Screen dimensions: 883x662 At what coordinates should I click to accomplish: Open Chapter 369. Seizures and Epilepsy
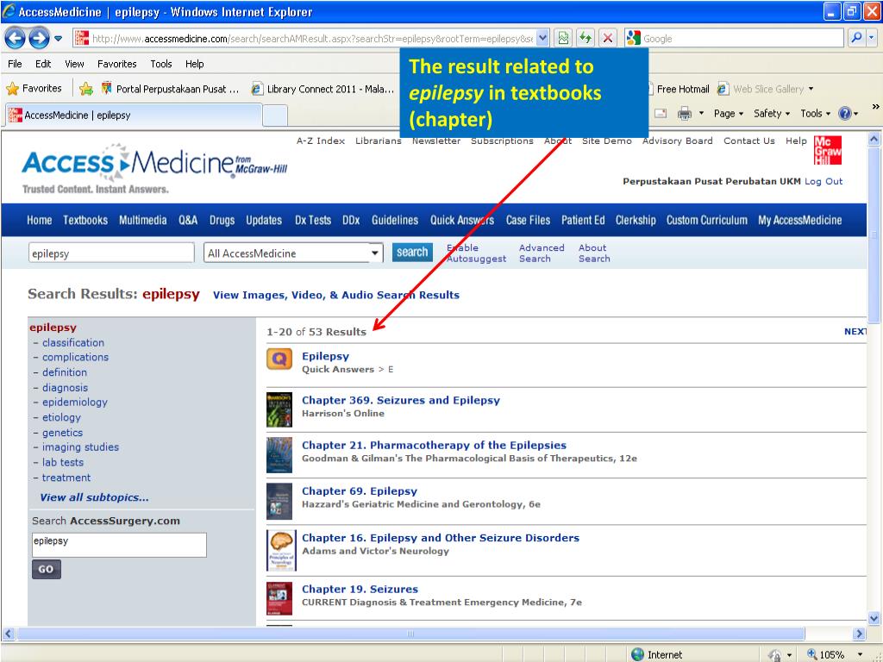pos(401,400)
